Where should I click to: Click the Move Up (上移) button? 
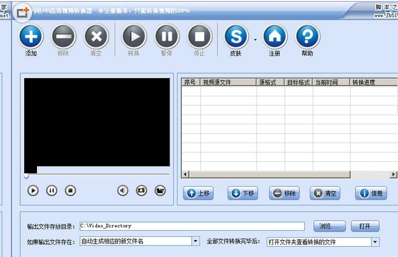(198, 193)
